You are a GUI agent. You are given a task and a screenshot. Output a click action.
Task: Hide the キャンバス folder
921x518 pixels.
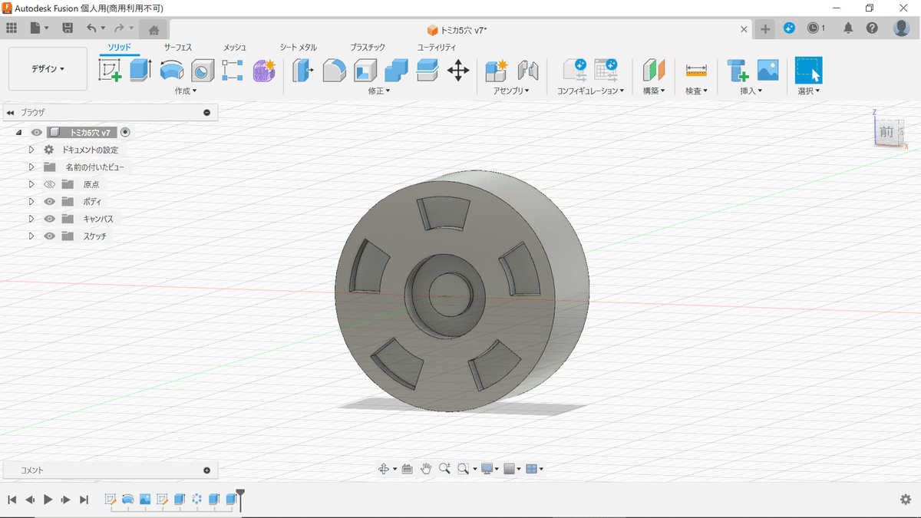[x=50, y=219]
